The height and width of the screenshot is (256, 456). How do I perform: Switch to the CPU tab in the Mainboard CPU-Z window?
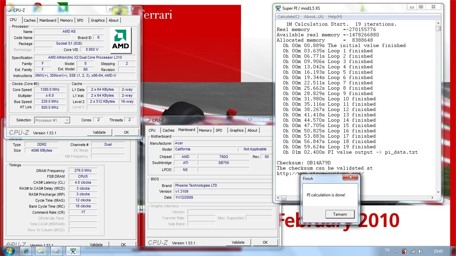pos(152,130)
